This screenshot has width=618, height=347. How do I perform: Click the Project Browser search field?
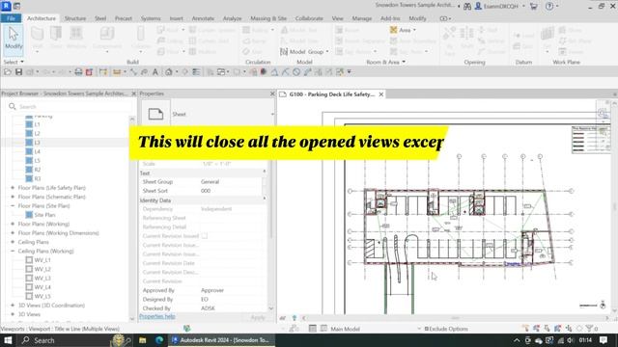70,107
